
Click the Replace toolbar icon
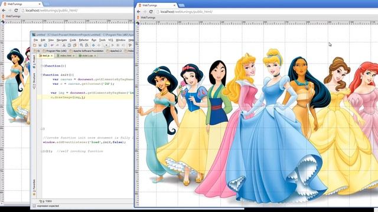click(87, 45)
